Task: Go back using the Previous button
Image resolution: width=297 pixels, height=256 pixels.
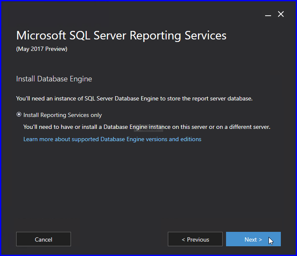Action: point(195,239)
